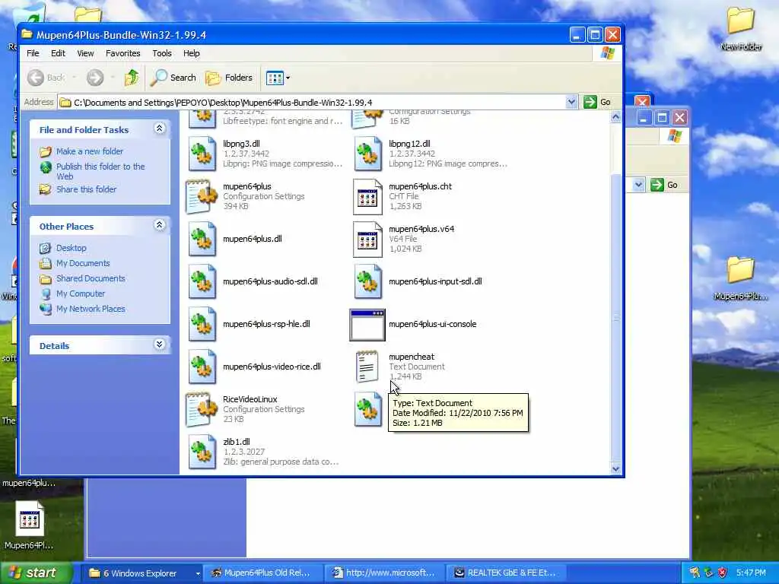Viewport: 779px width, 584px height.
Task: Click the Go button beside the address bar
Action: pyautogui.click(x=598, y=102)
